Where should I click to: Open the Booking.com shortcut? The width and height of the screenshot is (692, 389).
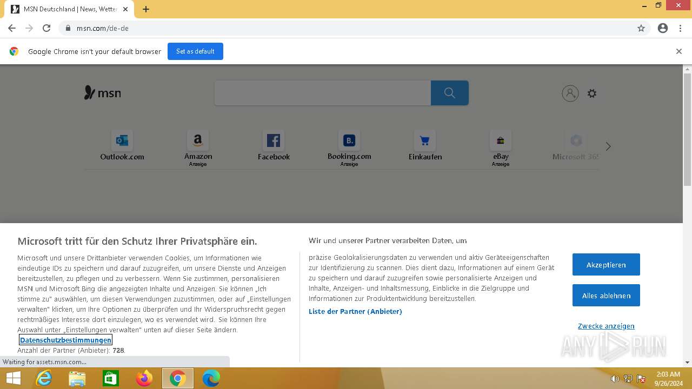click(x=349, y=147)
